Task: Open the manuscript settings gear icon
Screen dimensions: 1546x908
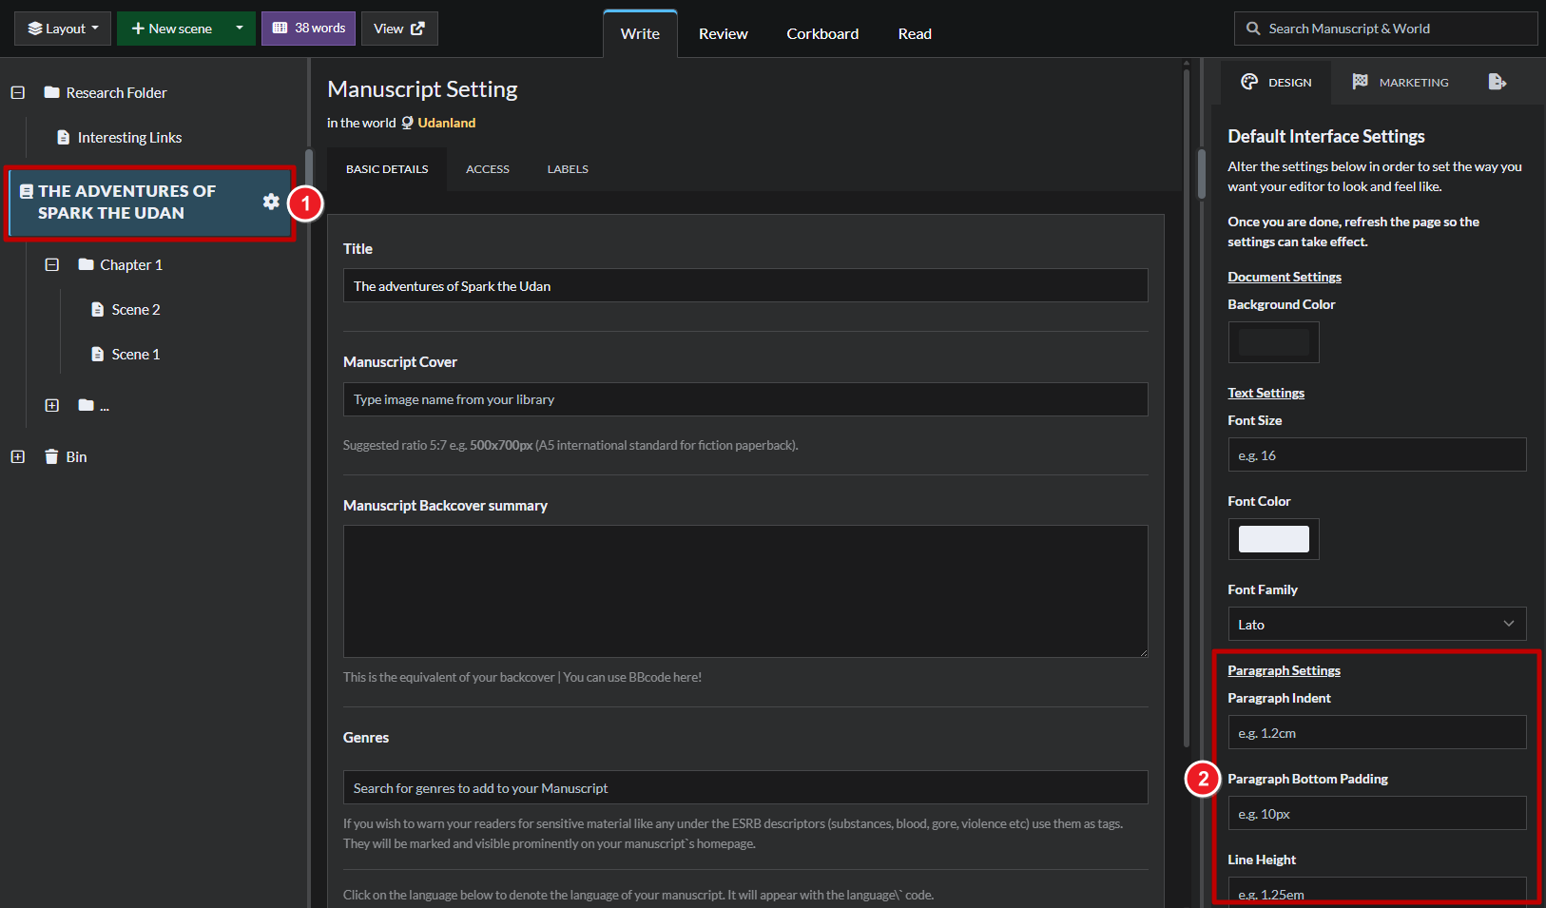Action: point(271,202)
